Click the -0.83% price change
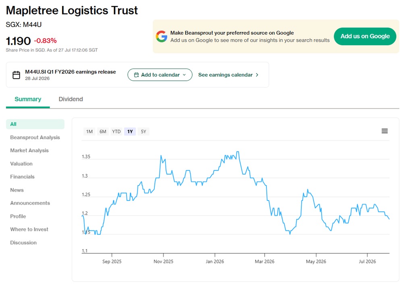Image resolution: width=403 pixels, height=286 pixels. [45, 41]
